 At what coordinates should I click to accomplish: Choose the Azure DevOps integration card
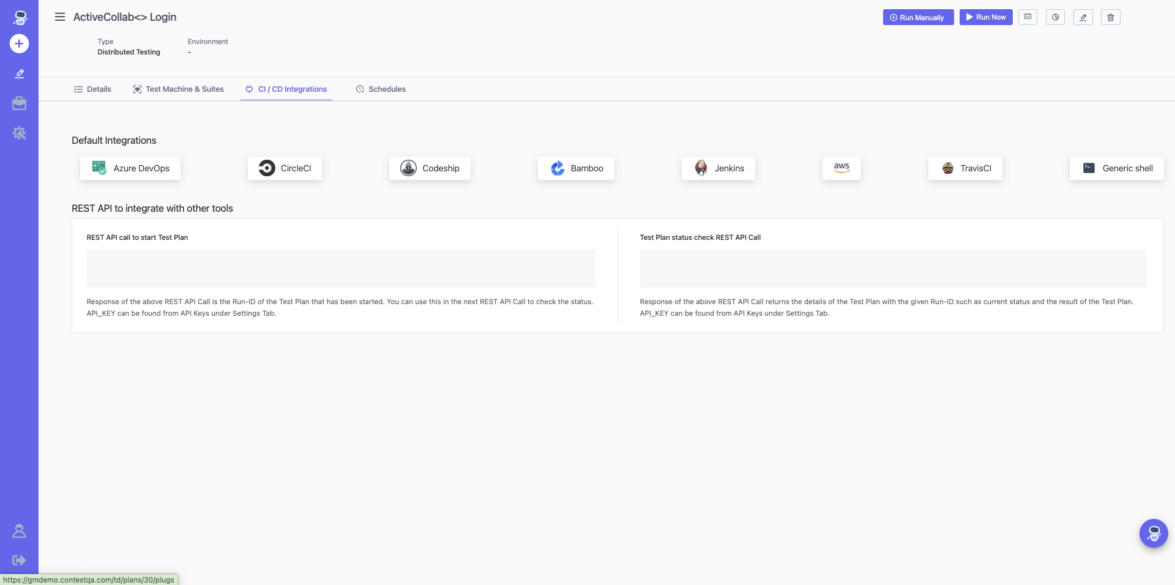[130, 168]
